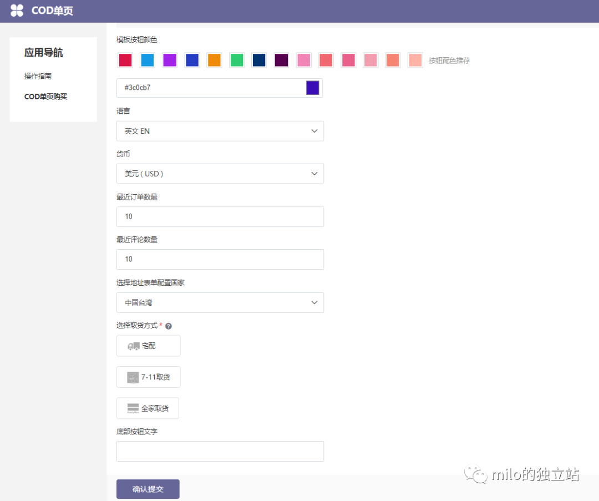Click the four-dot app logo icon
The height and width of the screenshot is (501, 599).
point(17,10)
